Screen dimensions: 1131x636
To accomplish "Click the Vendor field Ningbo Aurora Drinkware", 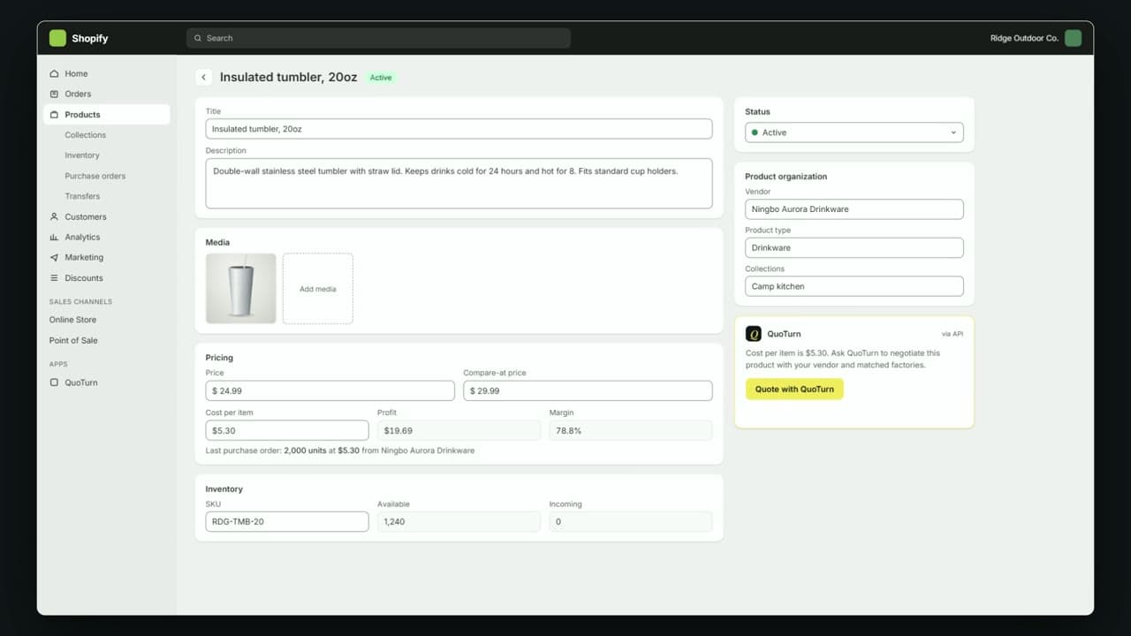I will [854, 209].
